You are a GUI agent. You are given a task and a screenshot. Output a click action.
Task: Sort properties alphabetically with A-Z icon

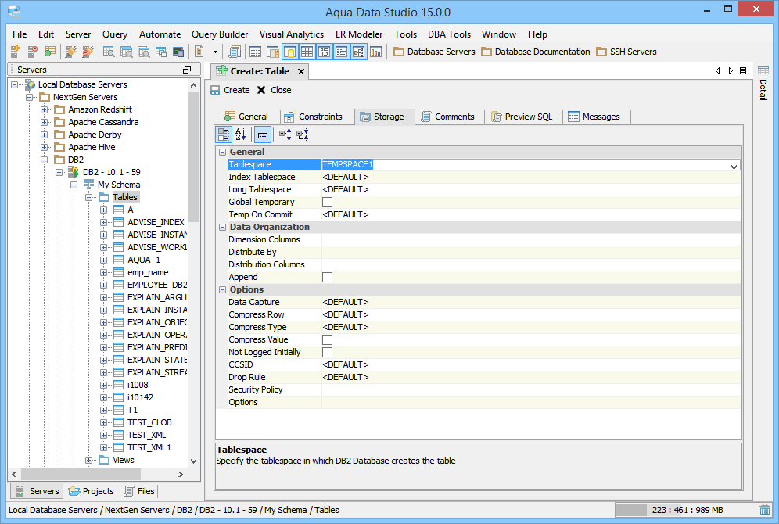coord(240,135)
